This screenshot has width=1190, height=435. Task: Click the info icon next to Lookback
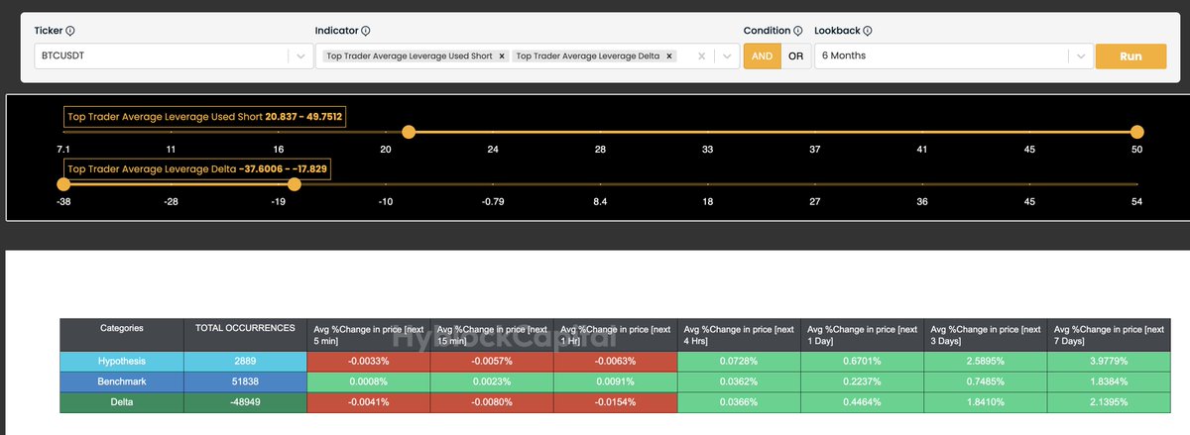tap(868, 31)
